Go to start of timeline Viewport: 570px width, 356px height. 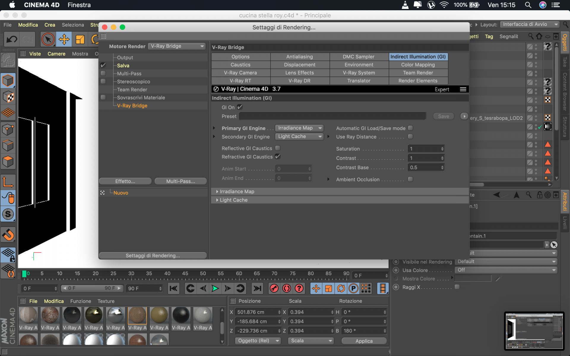[174, 288]
